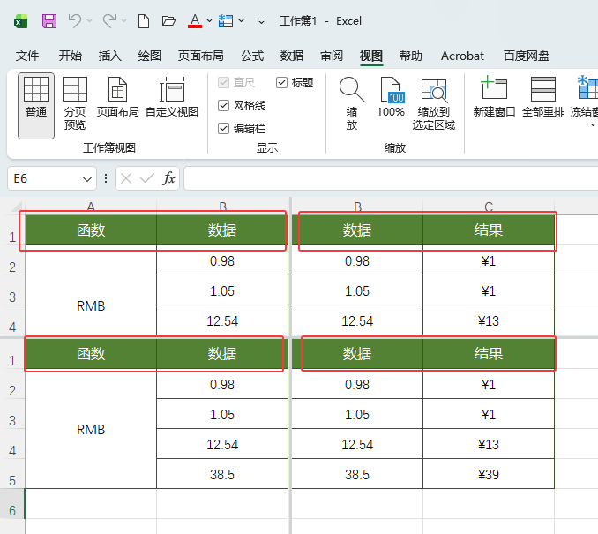Click into the formula bar input
This screenshot has width=598, height=534.
point(391,178)
